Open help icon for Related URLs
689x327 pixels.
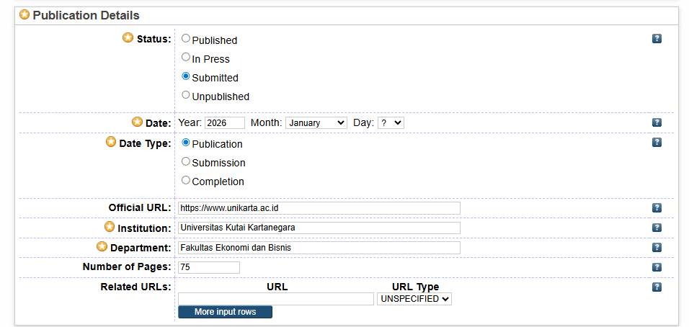tap(657, 287)
